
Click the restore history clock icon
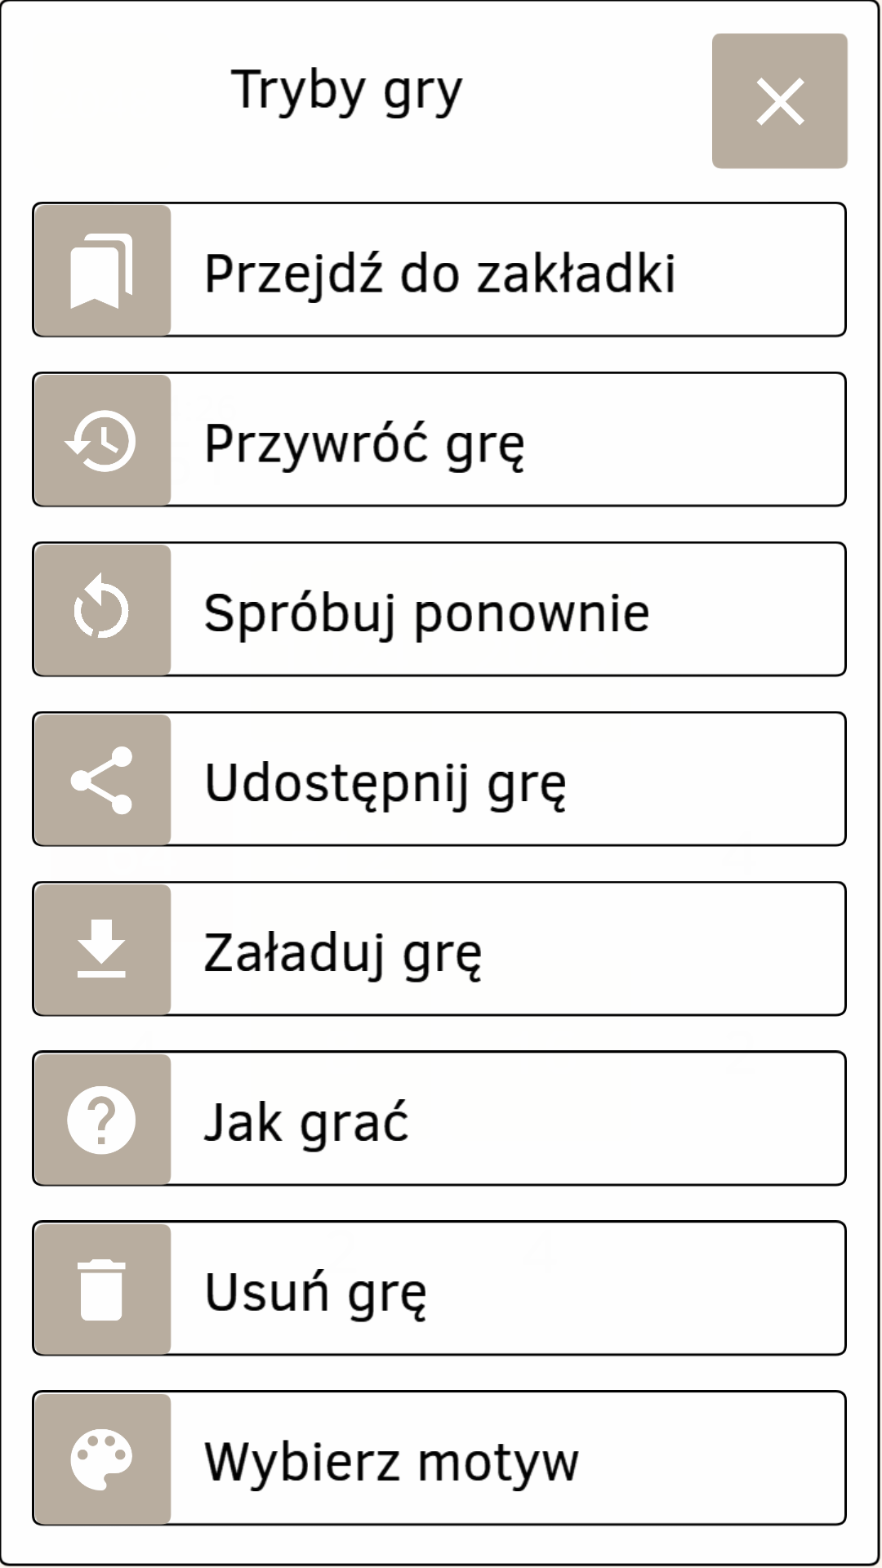point(101,440)
